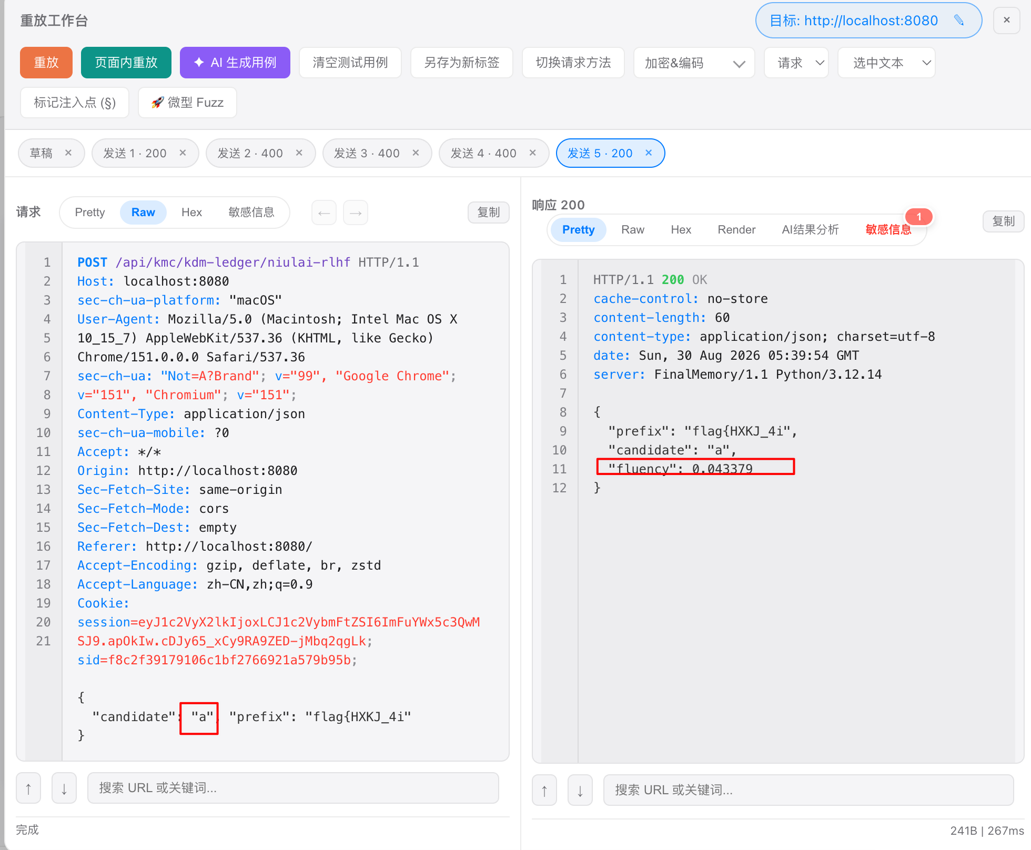Click the request history forward arrow

(x=356, y=212)
